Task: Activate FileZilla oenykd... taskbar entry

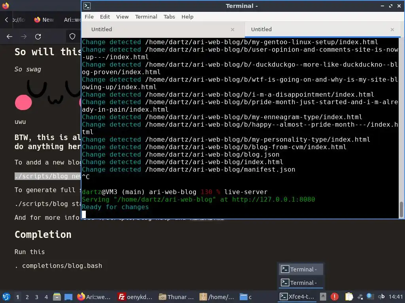Action: [x=134, y=297]
